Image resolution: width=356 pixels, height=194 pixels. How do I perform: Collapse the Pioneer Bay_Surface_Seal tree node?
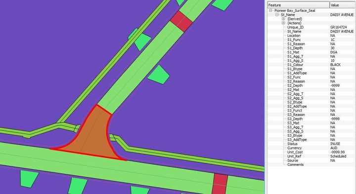pos(270,10)
